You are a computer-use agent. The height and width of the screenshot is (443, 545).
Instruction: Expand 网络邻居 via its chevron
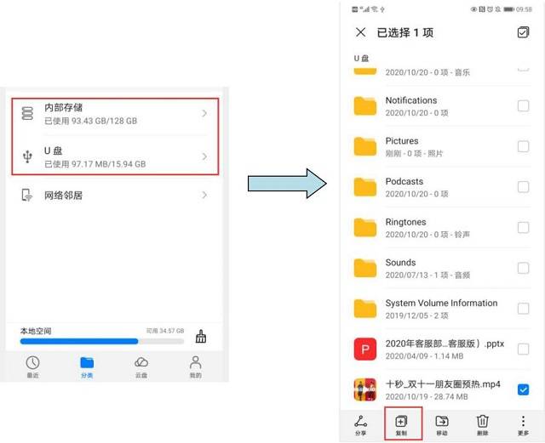pyautogui.click(x=204, y=195)
